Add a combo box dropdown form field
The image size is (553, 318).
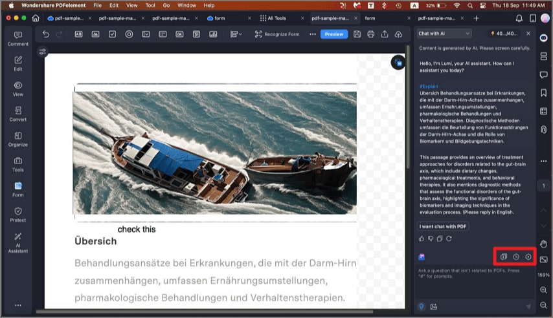point(146,34)
